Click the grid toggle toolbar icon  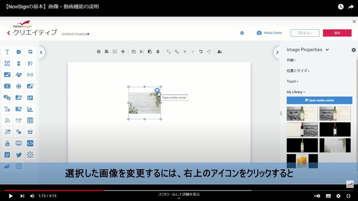click(99, 52)
